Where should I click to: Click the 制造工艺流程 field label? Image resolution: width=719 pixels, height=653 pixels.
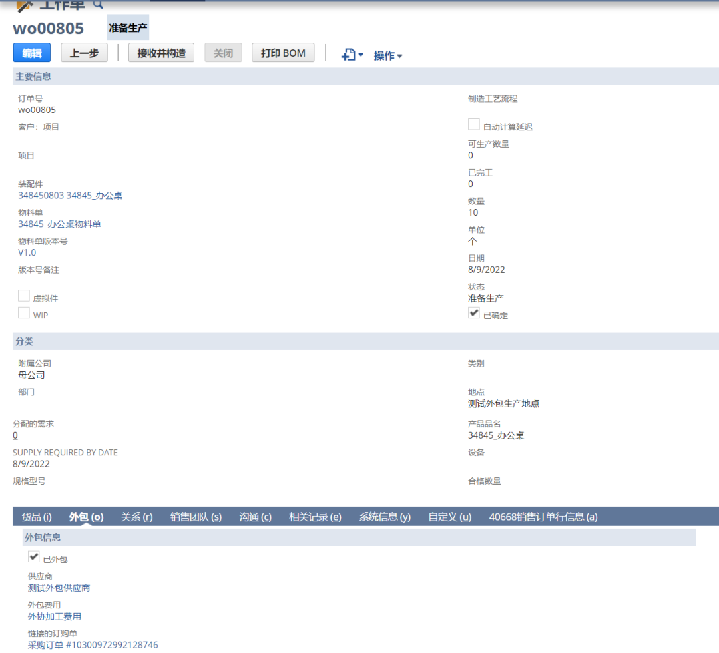coord(493,99)
